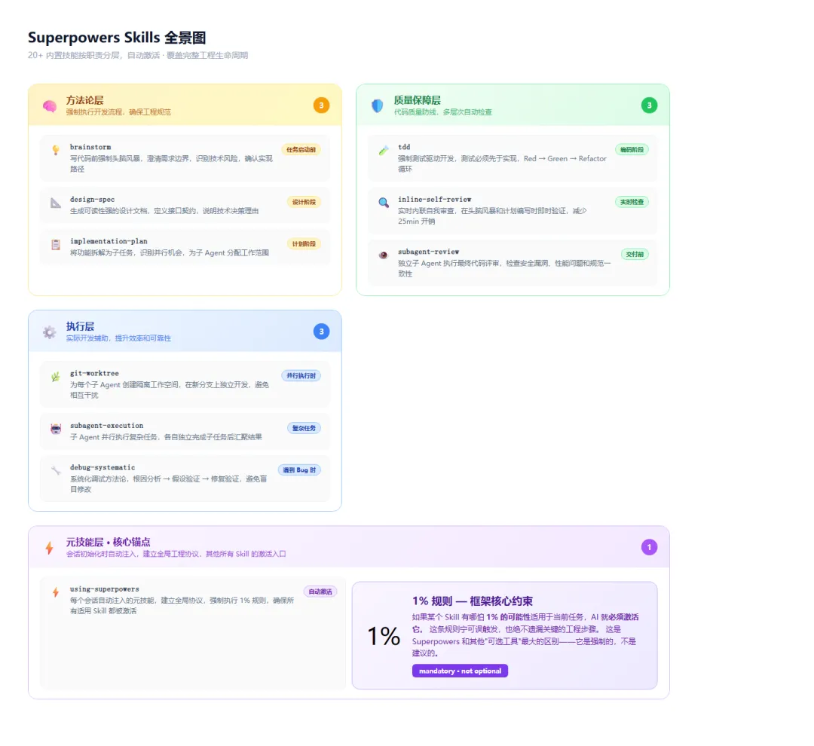Image resolution: width=814 pixels, height=746 pixels.
Task: Click the 自动激活 tag on using-superpowers
Action: pyautogui.click(x=320, y=592)
